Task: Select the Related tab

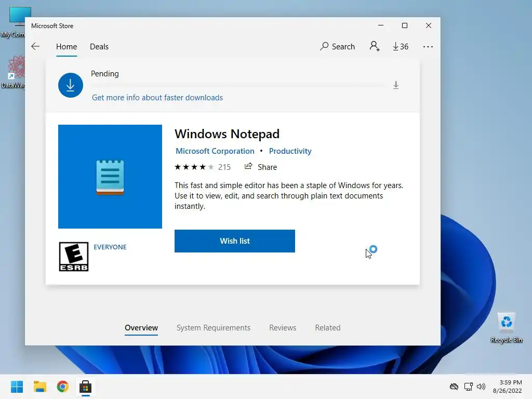Action: [328, 328]
